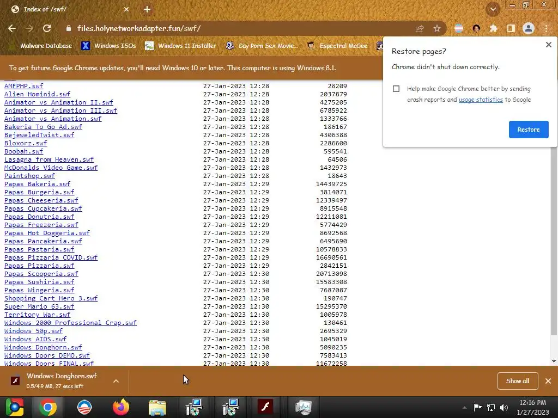Open Shopping Cart Hero 3.swf link
The image size is (558, 418).
(51, 299)
